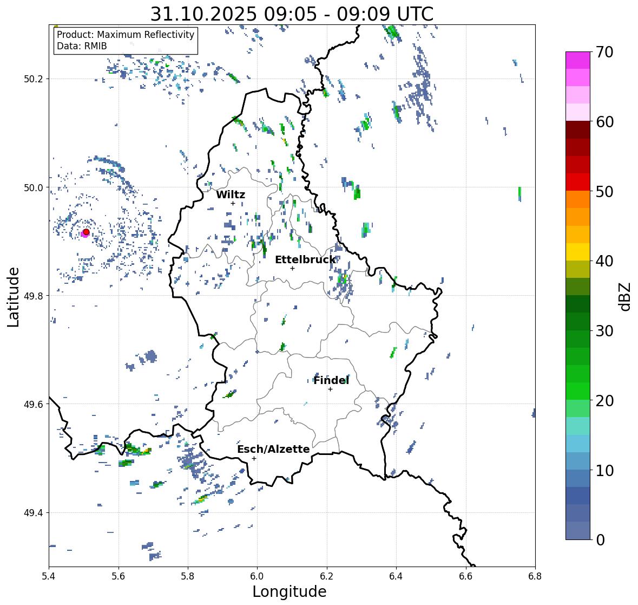Pick the orange 50 dBZ colorbar segment

click(578, 199)
